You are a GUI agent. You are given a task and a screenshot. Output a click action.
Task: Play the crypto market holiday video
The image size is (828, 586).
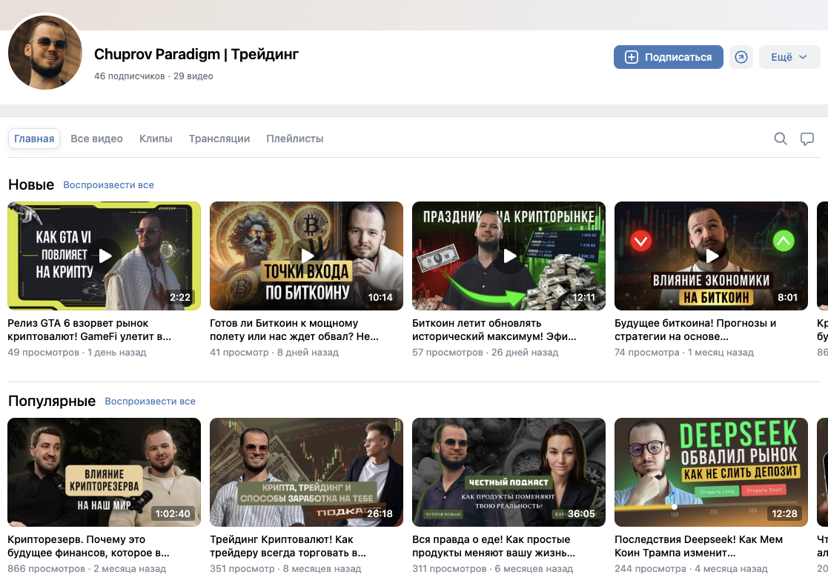pyautogui.click(x=509, y=256)
